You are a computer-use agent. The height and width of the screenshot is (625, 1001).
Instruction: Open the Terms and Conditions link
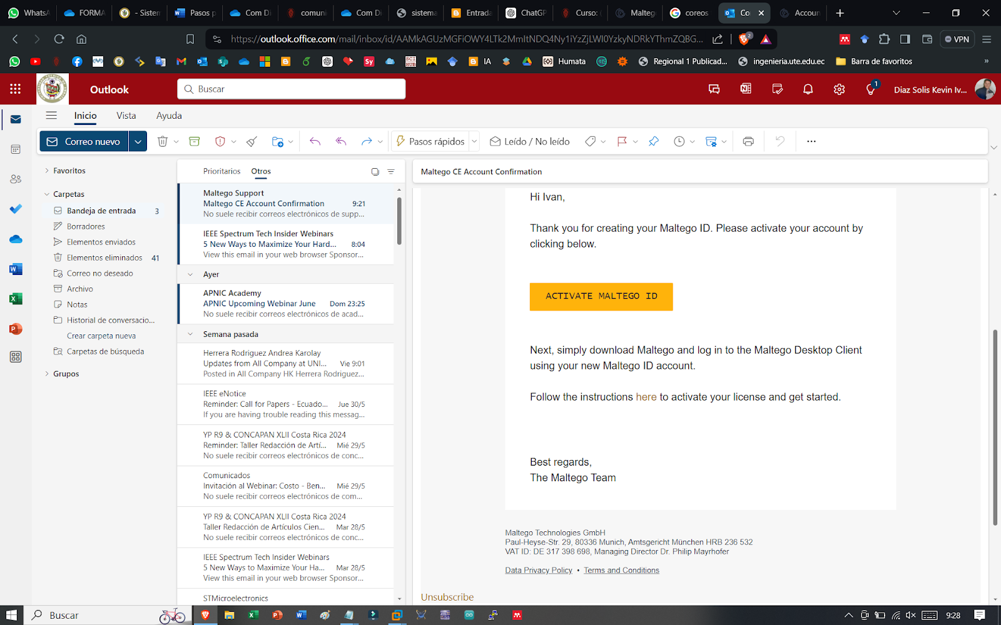[x=621, y=570]
